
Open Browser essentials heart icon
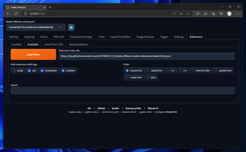click(x=221, y=14)
